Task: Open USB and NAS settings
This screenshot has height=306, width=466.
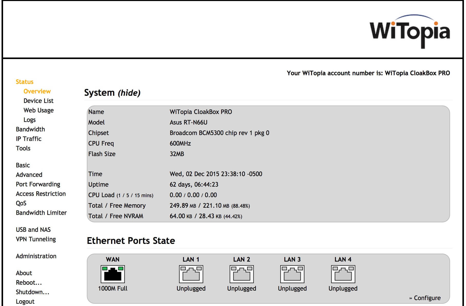Action: click(x=33, y=230)
